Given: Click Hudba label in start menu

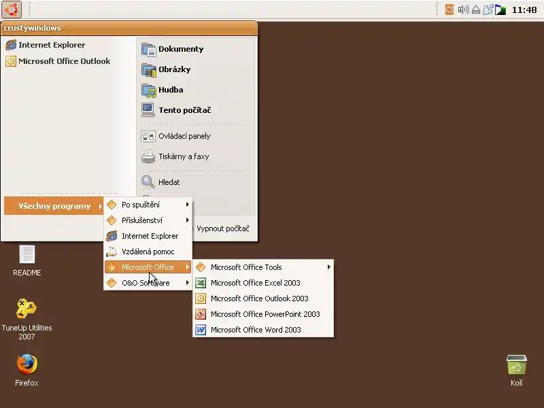Looking at the screenshot, I should click(x=171, y=90).
